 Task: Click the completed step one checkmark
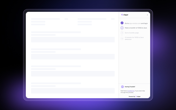[122, 23]
